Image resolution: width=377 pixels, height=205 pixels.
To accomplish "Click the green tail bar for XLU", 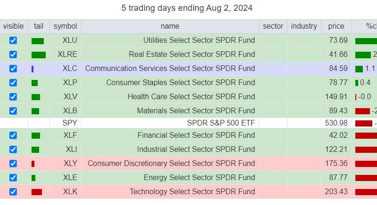I will (38, 41).
